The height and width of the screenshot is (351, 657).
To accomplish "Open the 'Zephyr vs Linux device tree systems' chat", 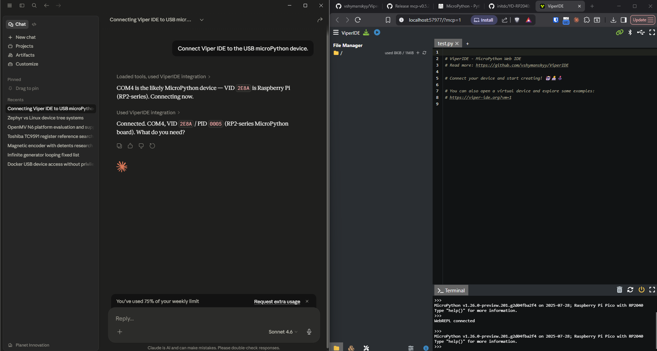I will click(x=46, y=118).
